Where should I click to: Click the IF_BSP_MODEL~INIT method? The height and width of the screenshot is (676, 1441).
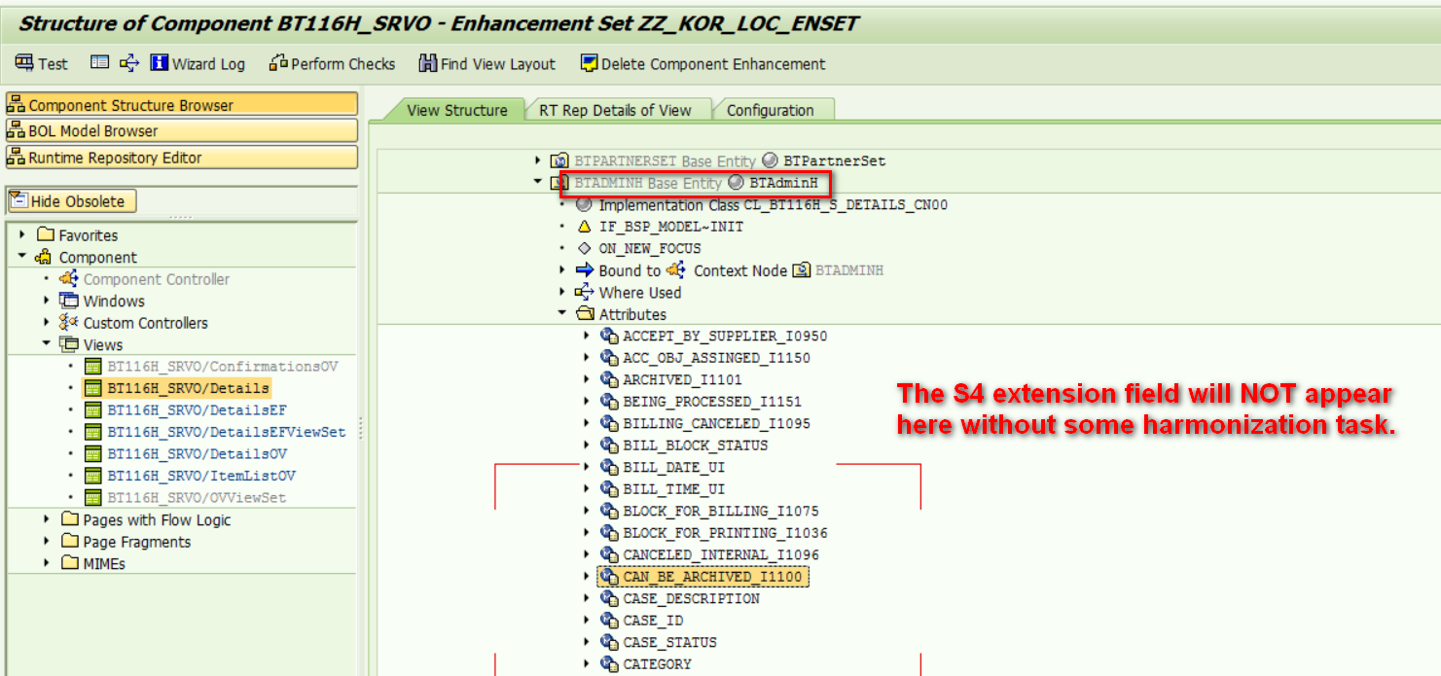tap(670, 226)
